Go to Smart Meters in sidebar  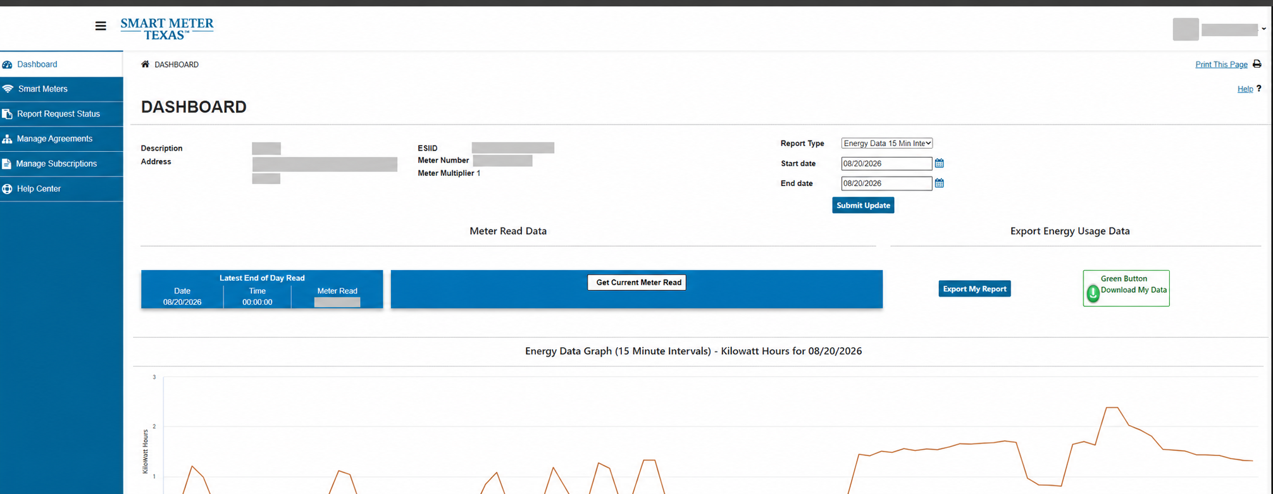tap(61, 89)
